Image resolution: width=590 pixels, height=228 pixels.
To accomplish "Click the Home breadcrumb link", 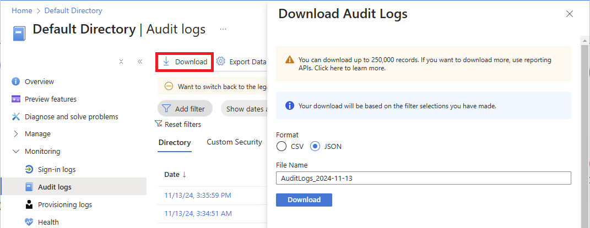I will tap(21, 10).
